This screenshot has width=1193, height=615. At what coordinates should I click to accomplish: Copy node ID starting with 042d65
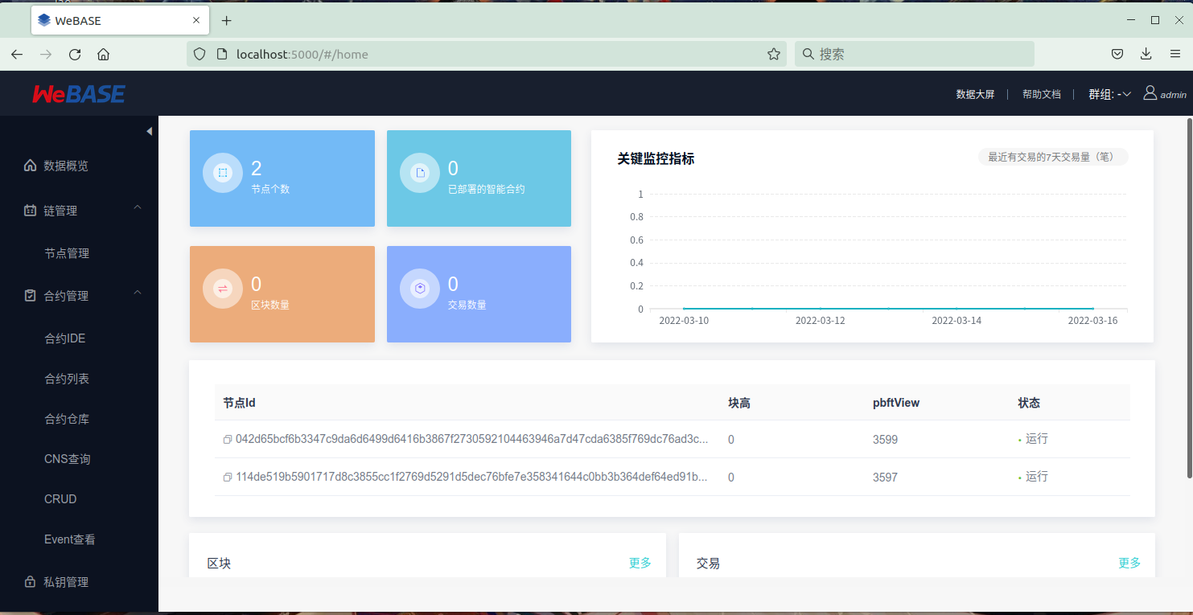(x=228, y=440)
